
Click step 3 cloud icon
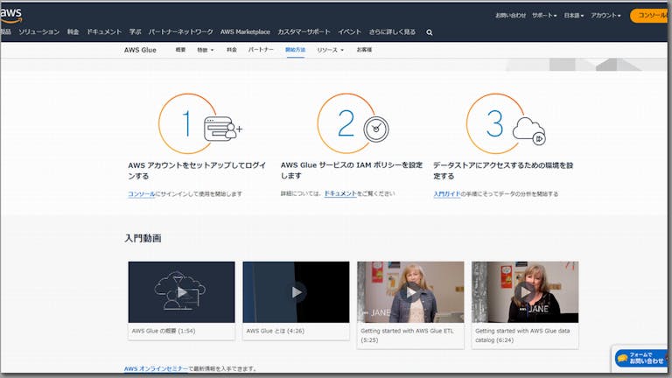pos(529,130)
